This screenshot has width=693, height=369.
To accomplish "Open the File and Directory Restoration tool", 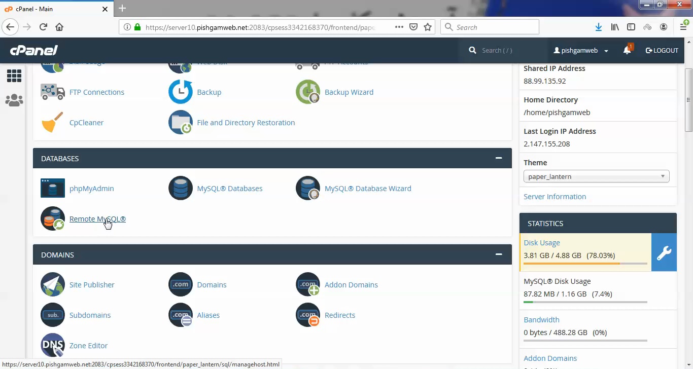I will point(246,122).
